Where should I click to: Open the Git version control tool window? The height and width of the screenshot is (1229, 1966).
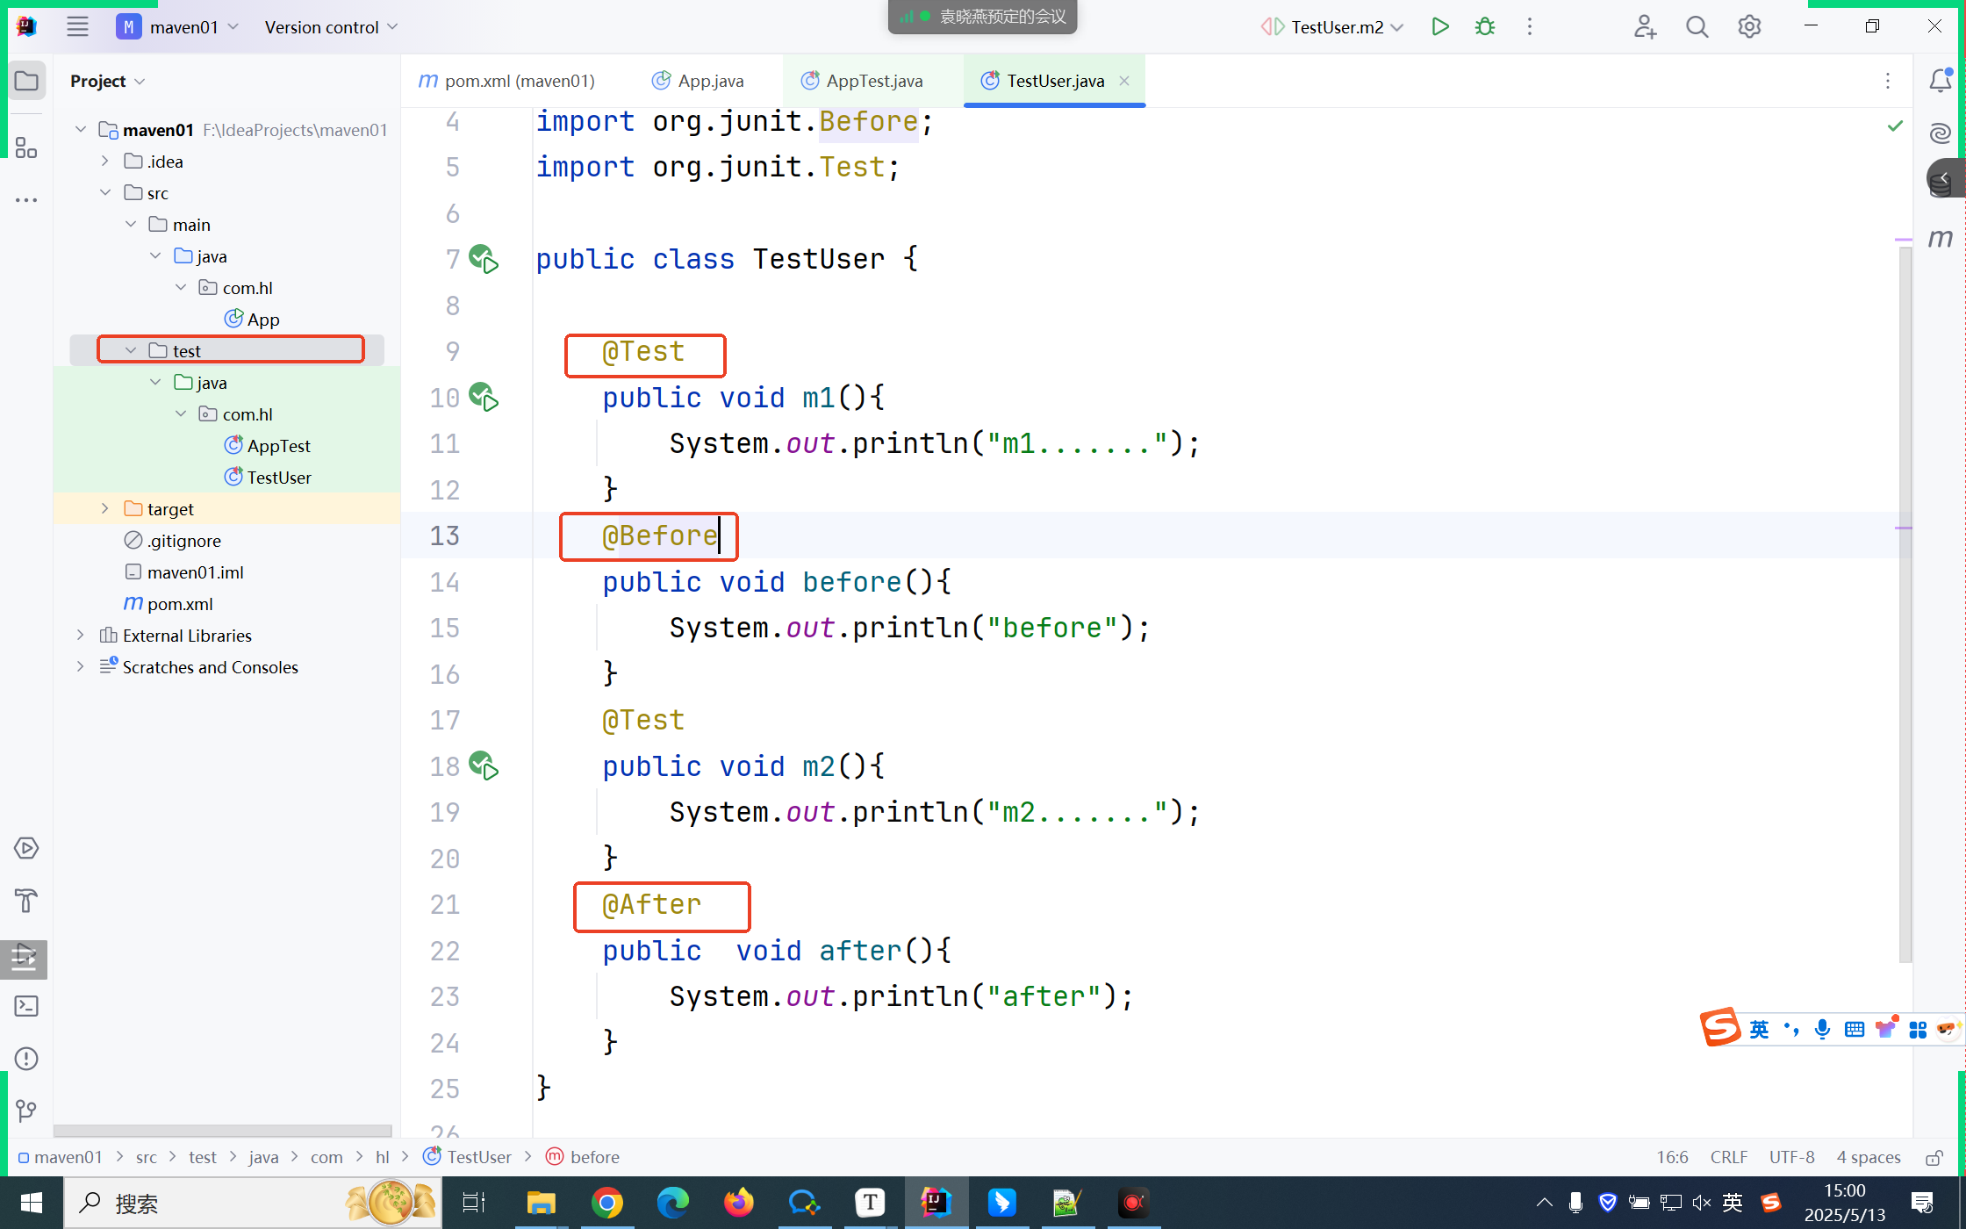point(26,1111)
